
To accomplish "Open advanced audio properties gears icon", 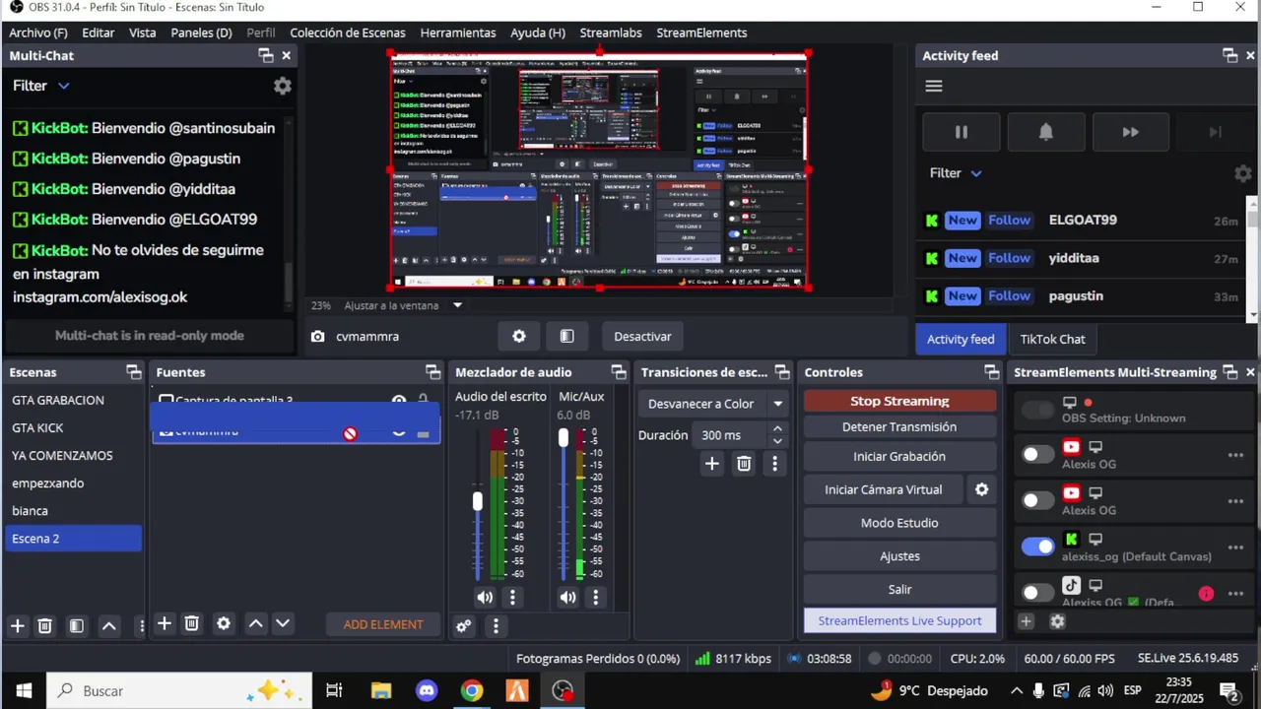I will [x=464, y=625].
